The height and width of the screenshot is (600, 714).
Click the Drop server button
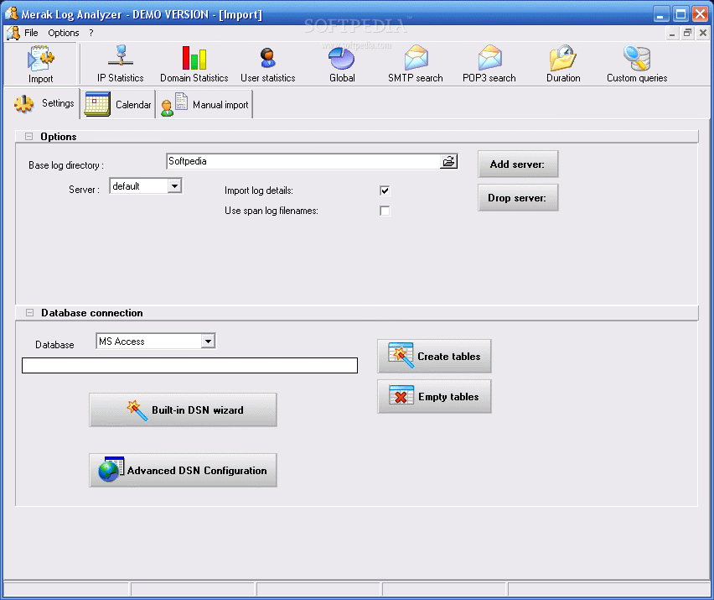(x=518, y=198)
